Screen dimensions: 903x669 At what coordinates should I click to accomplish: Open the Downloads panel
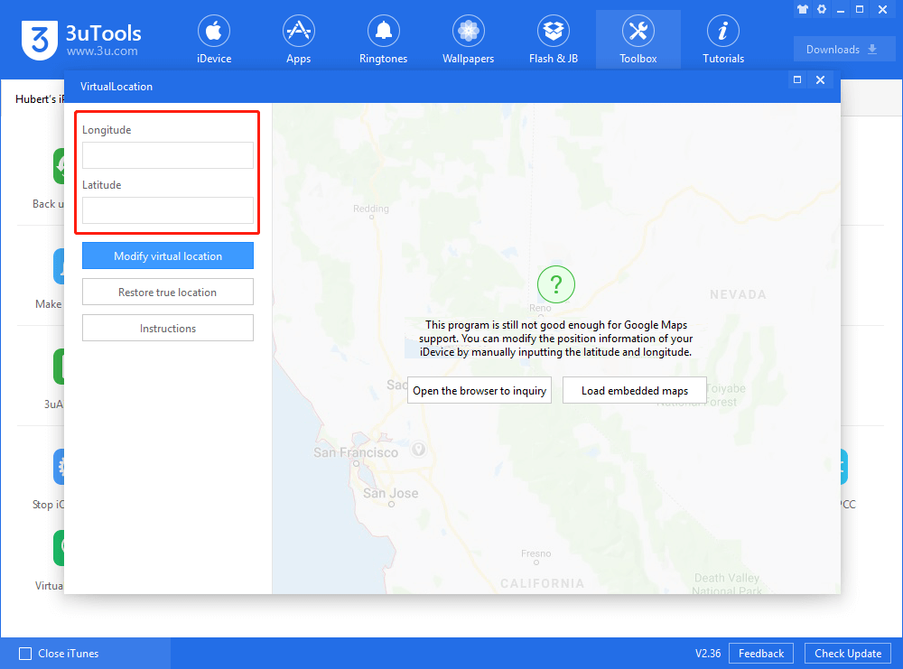(x=843, y=49)
